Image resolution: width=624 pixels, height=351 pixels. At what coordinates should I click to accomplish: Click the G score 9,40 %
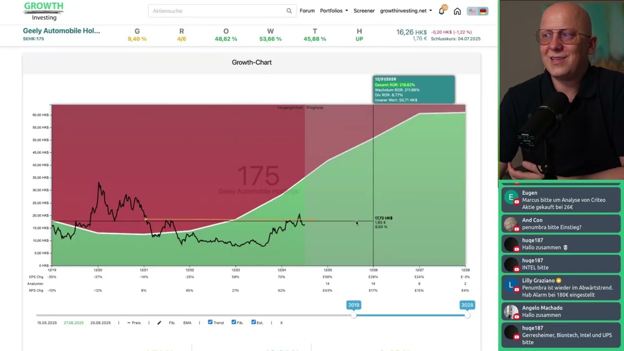tap(137, 39)
